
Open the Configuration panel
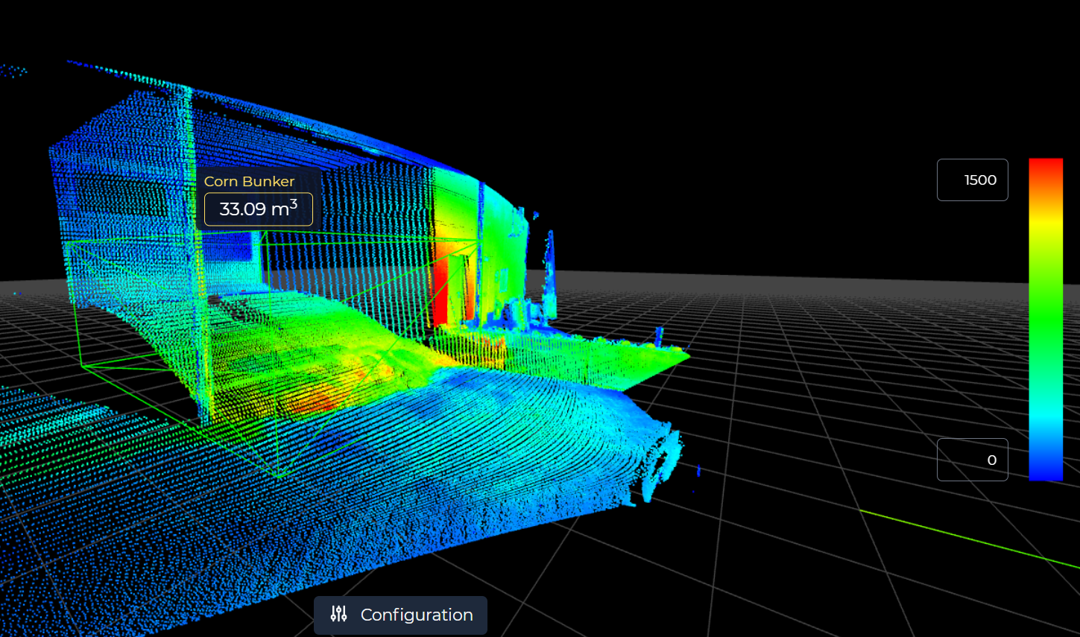pyautogui.click(x=400, y=615)
